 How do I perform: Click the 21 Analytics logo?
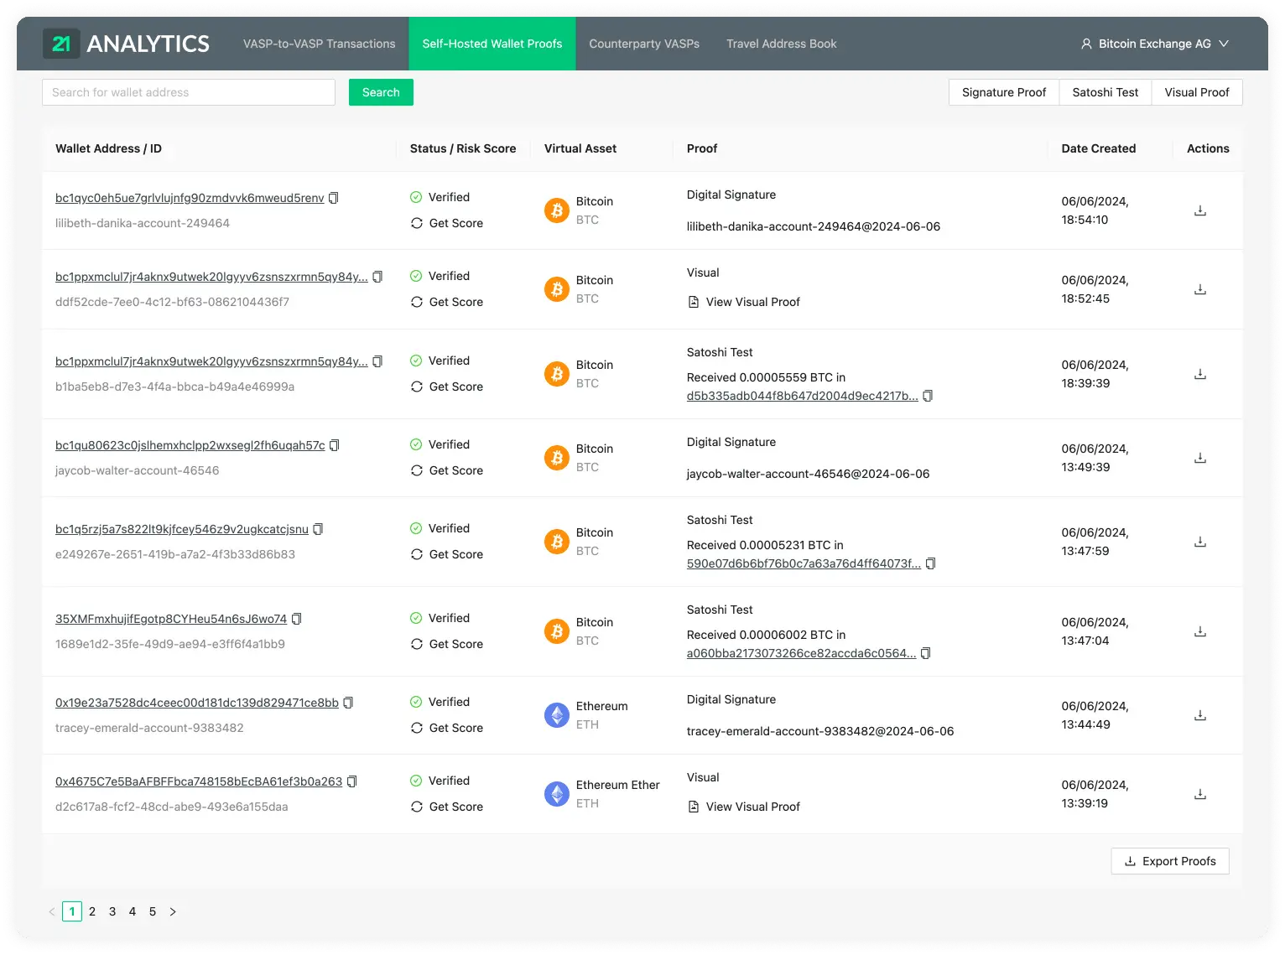point(126,44)
